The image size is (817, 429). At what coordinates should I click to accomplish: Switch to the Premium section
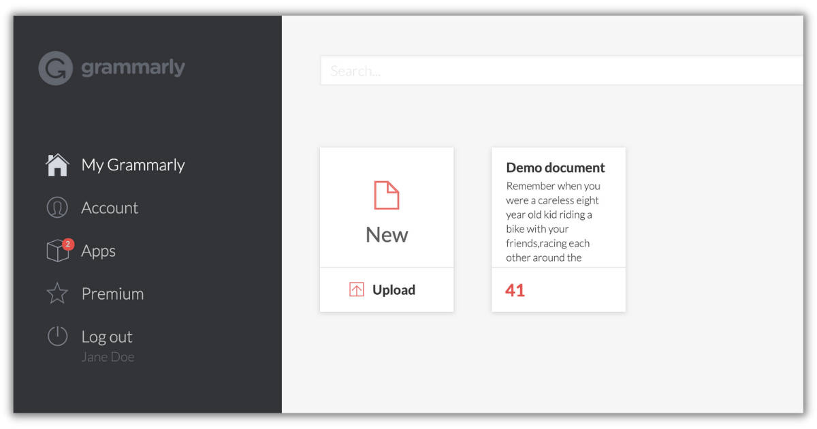pyautogui.click(x=112, y=293)
